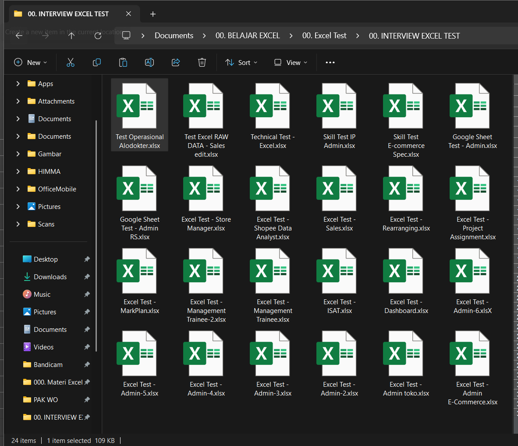Image resolution: width=518 pixels, height=446 pixels.
Task: Select Excel Test - Rearranging.xlsx file
Action: pyautogui.click(x=406, y=198)
